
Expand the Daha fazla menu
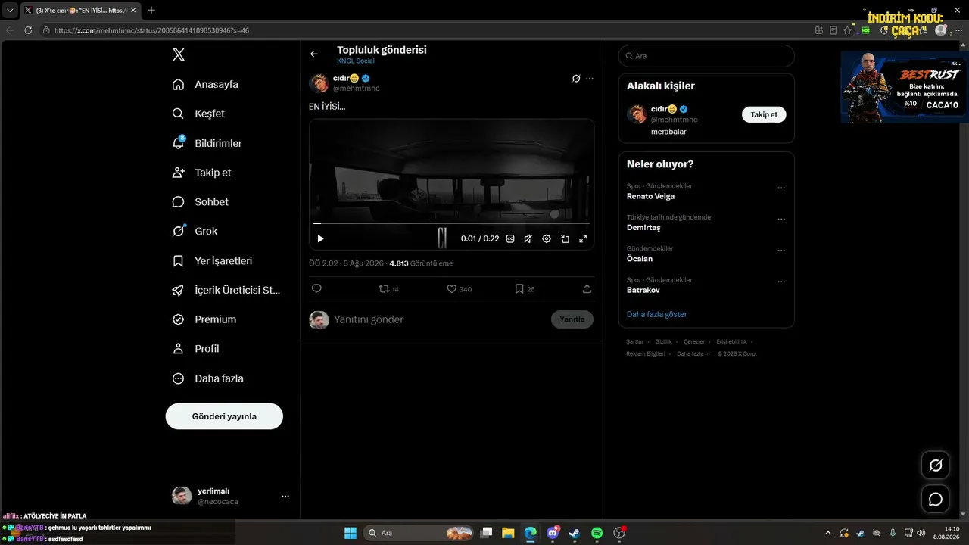click(x=207, y=378)
